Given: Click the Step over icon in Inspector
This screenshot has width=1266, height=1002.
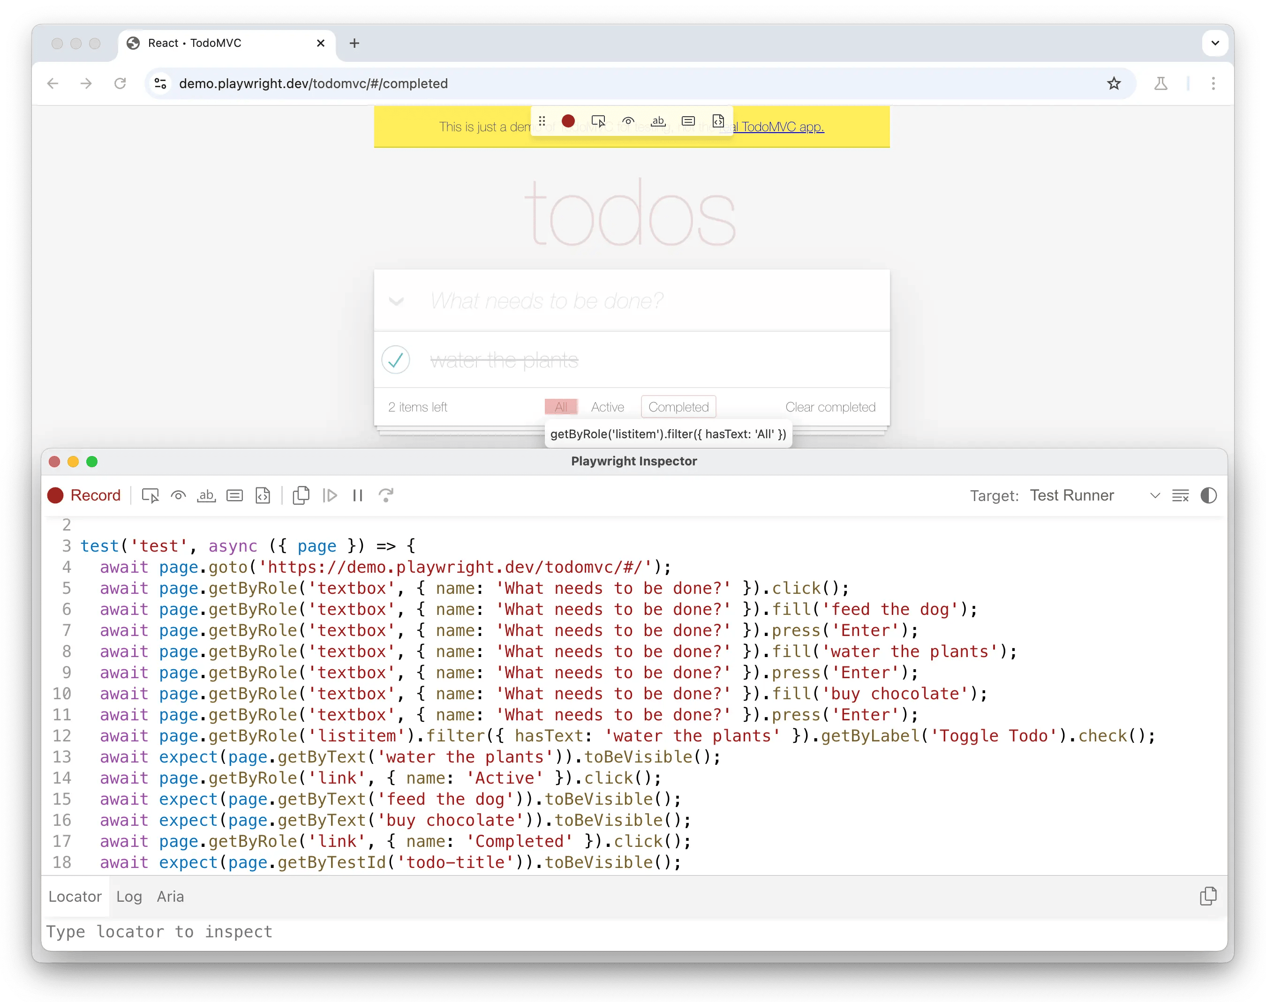Looking at the screenshot, I should (385, 496).
